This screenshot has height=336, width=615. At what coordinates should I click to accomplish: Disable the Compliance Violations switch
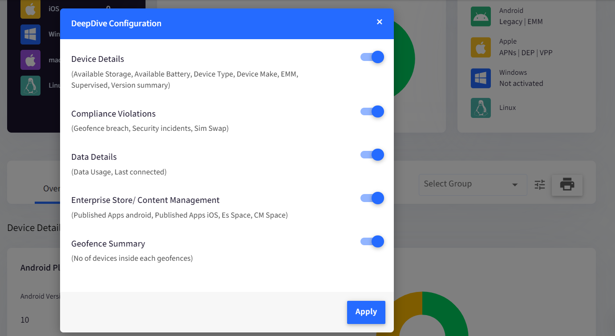pos(372,112)
